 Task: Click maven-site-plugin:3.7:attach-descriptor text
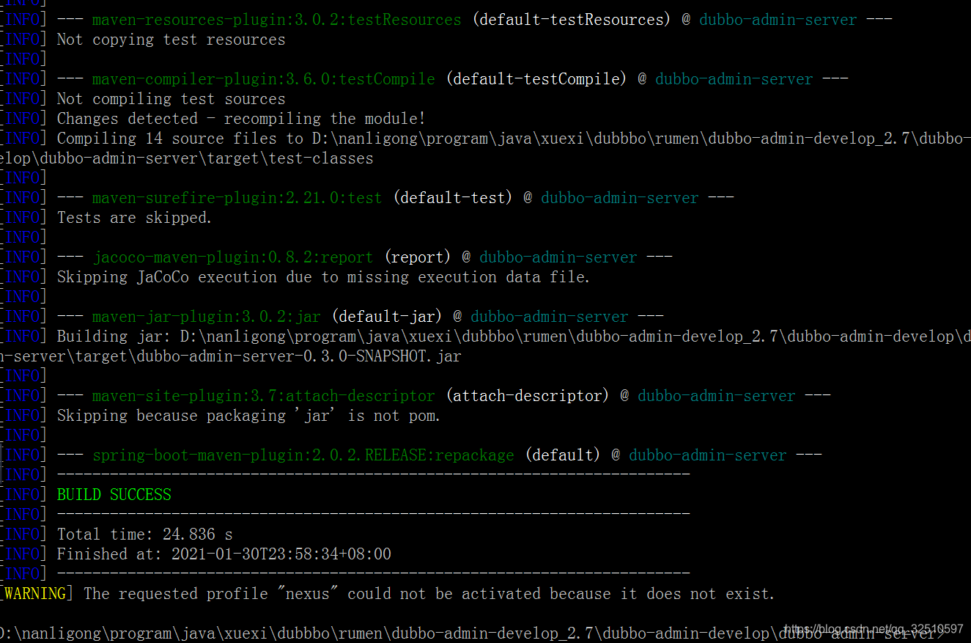point(263,396)
